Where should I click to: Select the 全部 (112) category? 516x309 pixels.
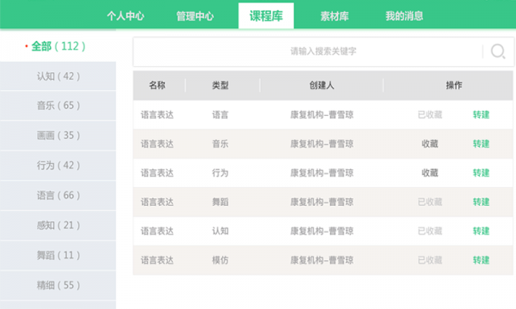pyautogui.click(x=58, y=46)
